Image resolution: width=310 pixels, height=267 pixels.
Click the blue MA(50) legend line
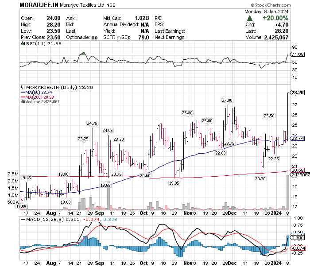click(x=23, y=92)
